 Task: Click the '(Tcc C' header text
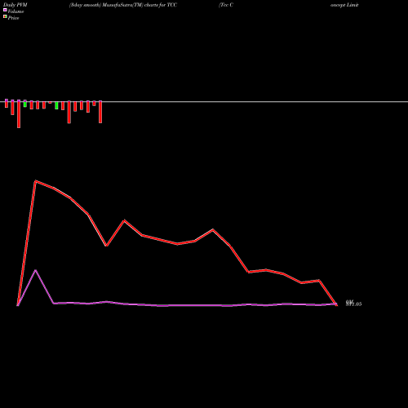226,5
